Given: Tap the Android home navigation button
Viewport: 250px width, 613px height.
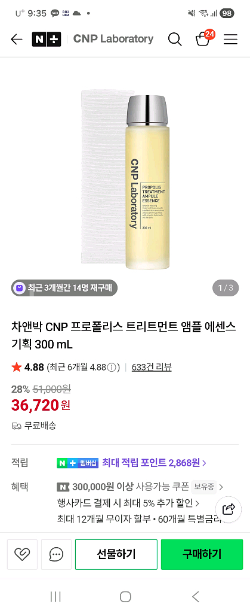Looking at the screenshot, I should 125,597.
